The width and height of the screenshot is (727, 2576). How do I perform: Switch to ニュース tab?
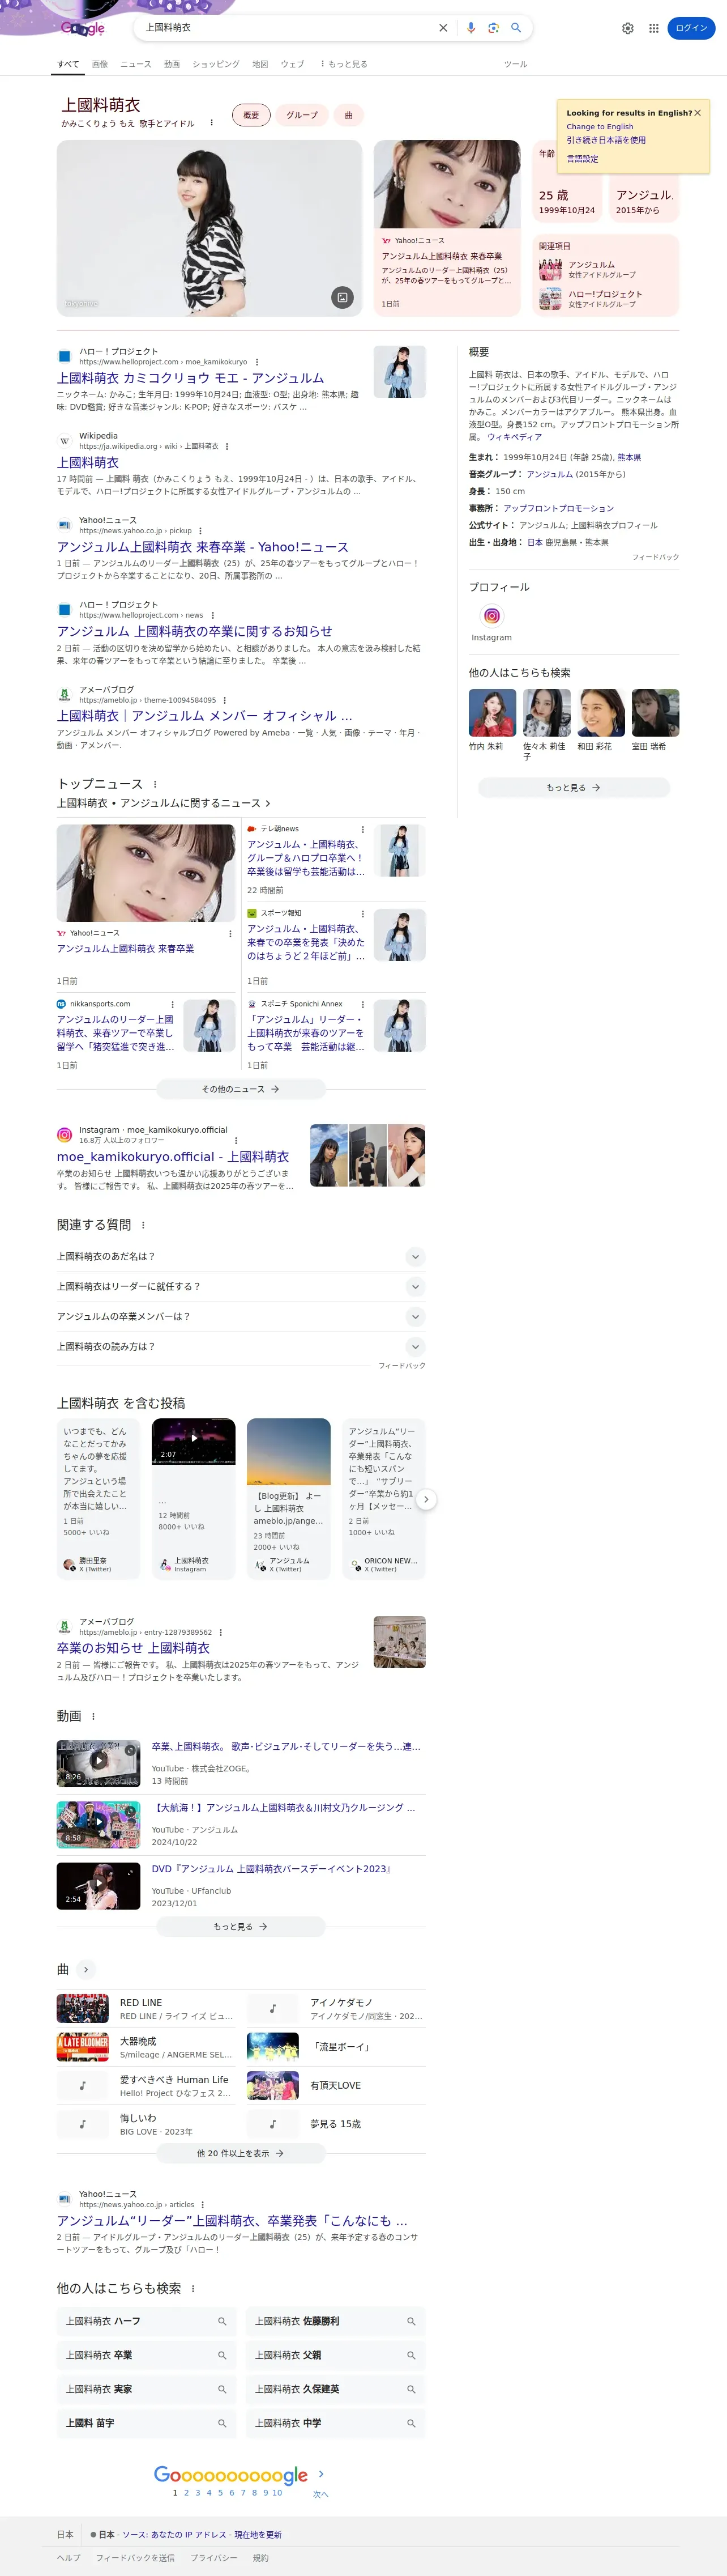(136, 64)
